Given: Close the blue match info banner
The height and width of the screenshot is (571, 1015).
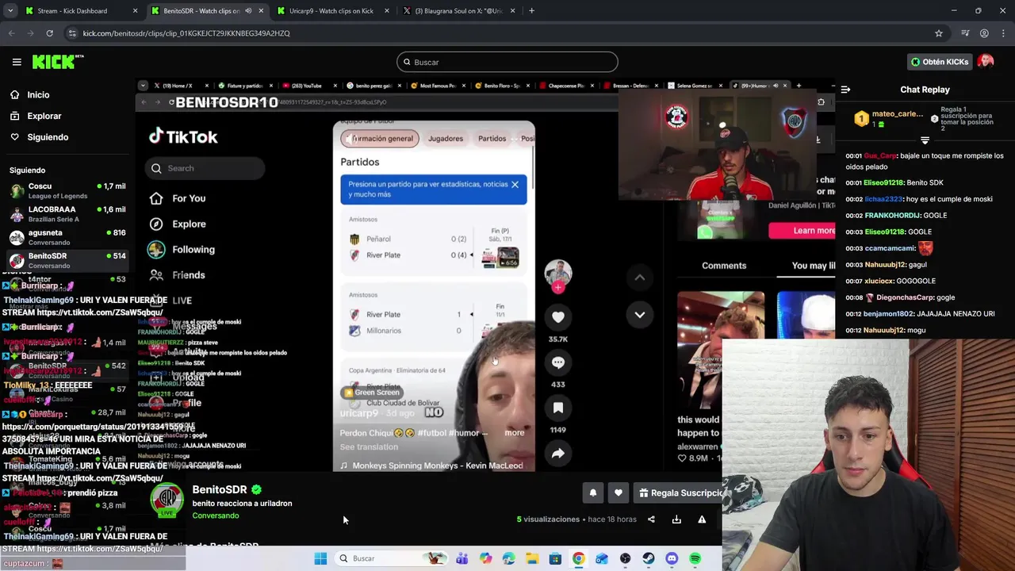Looking at the screenshot, I should click(515, 184).
